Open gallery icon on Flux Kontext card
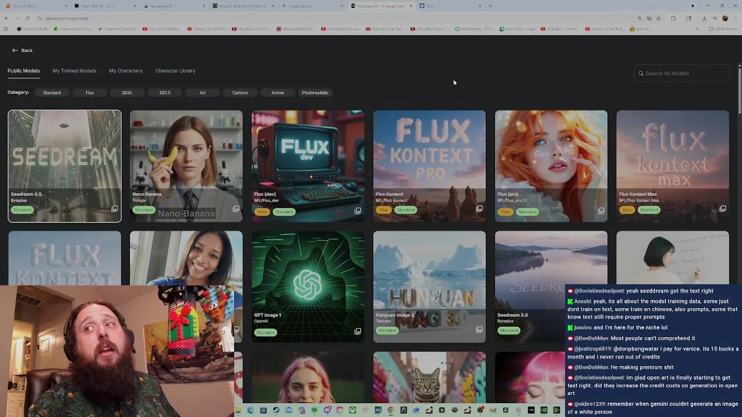This screenshot has width=742, height=417. 479,209
